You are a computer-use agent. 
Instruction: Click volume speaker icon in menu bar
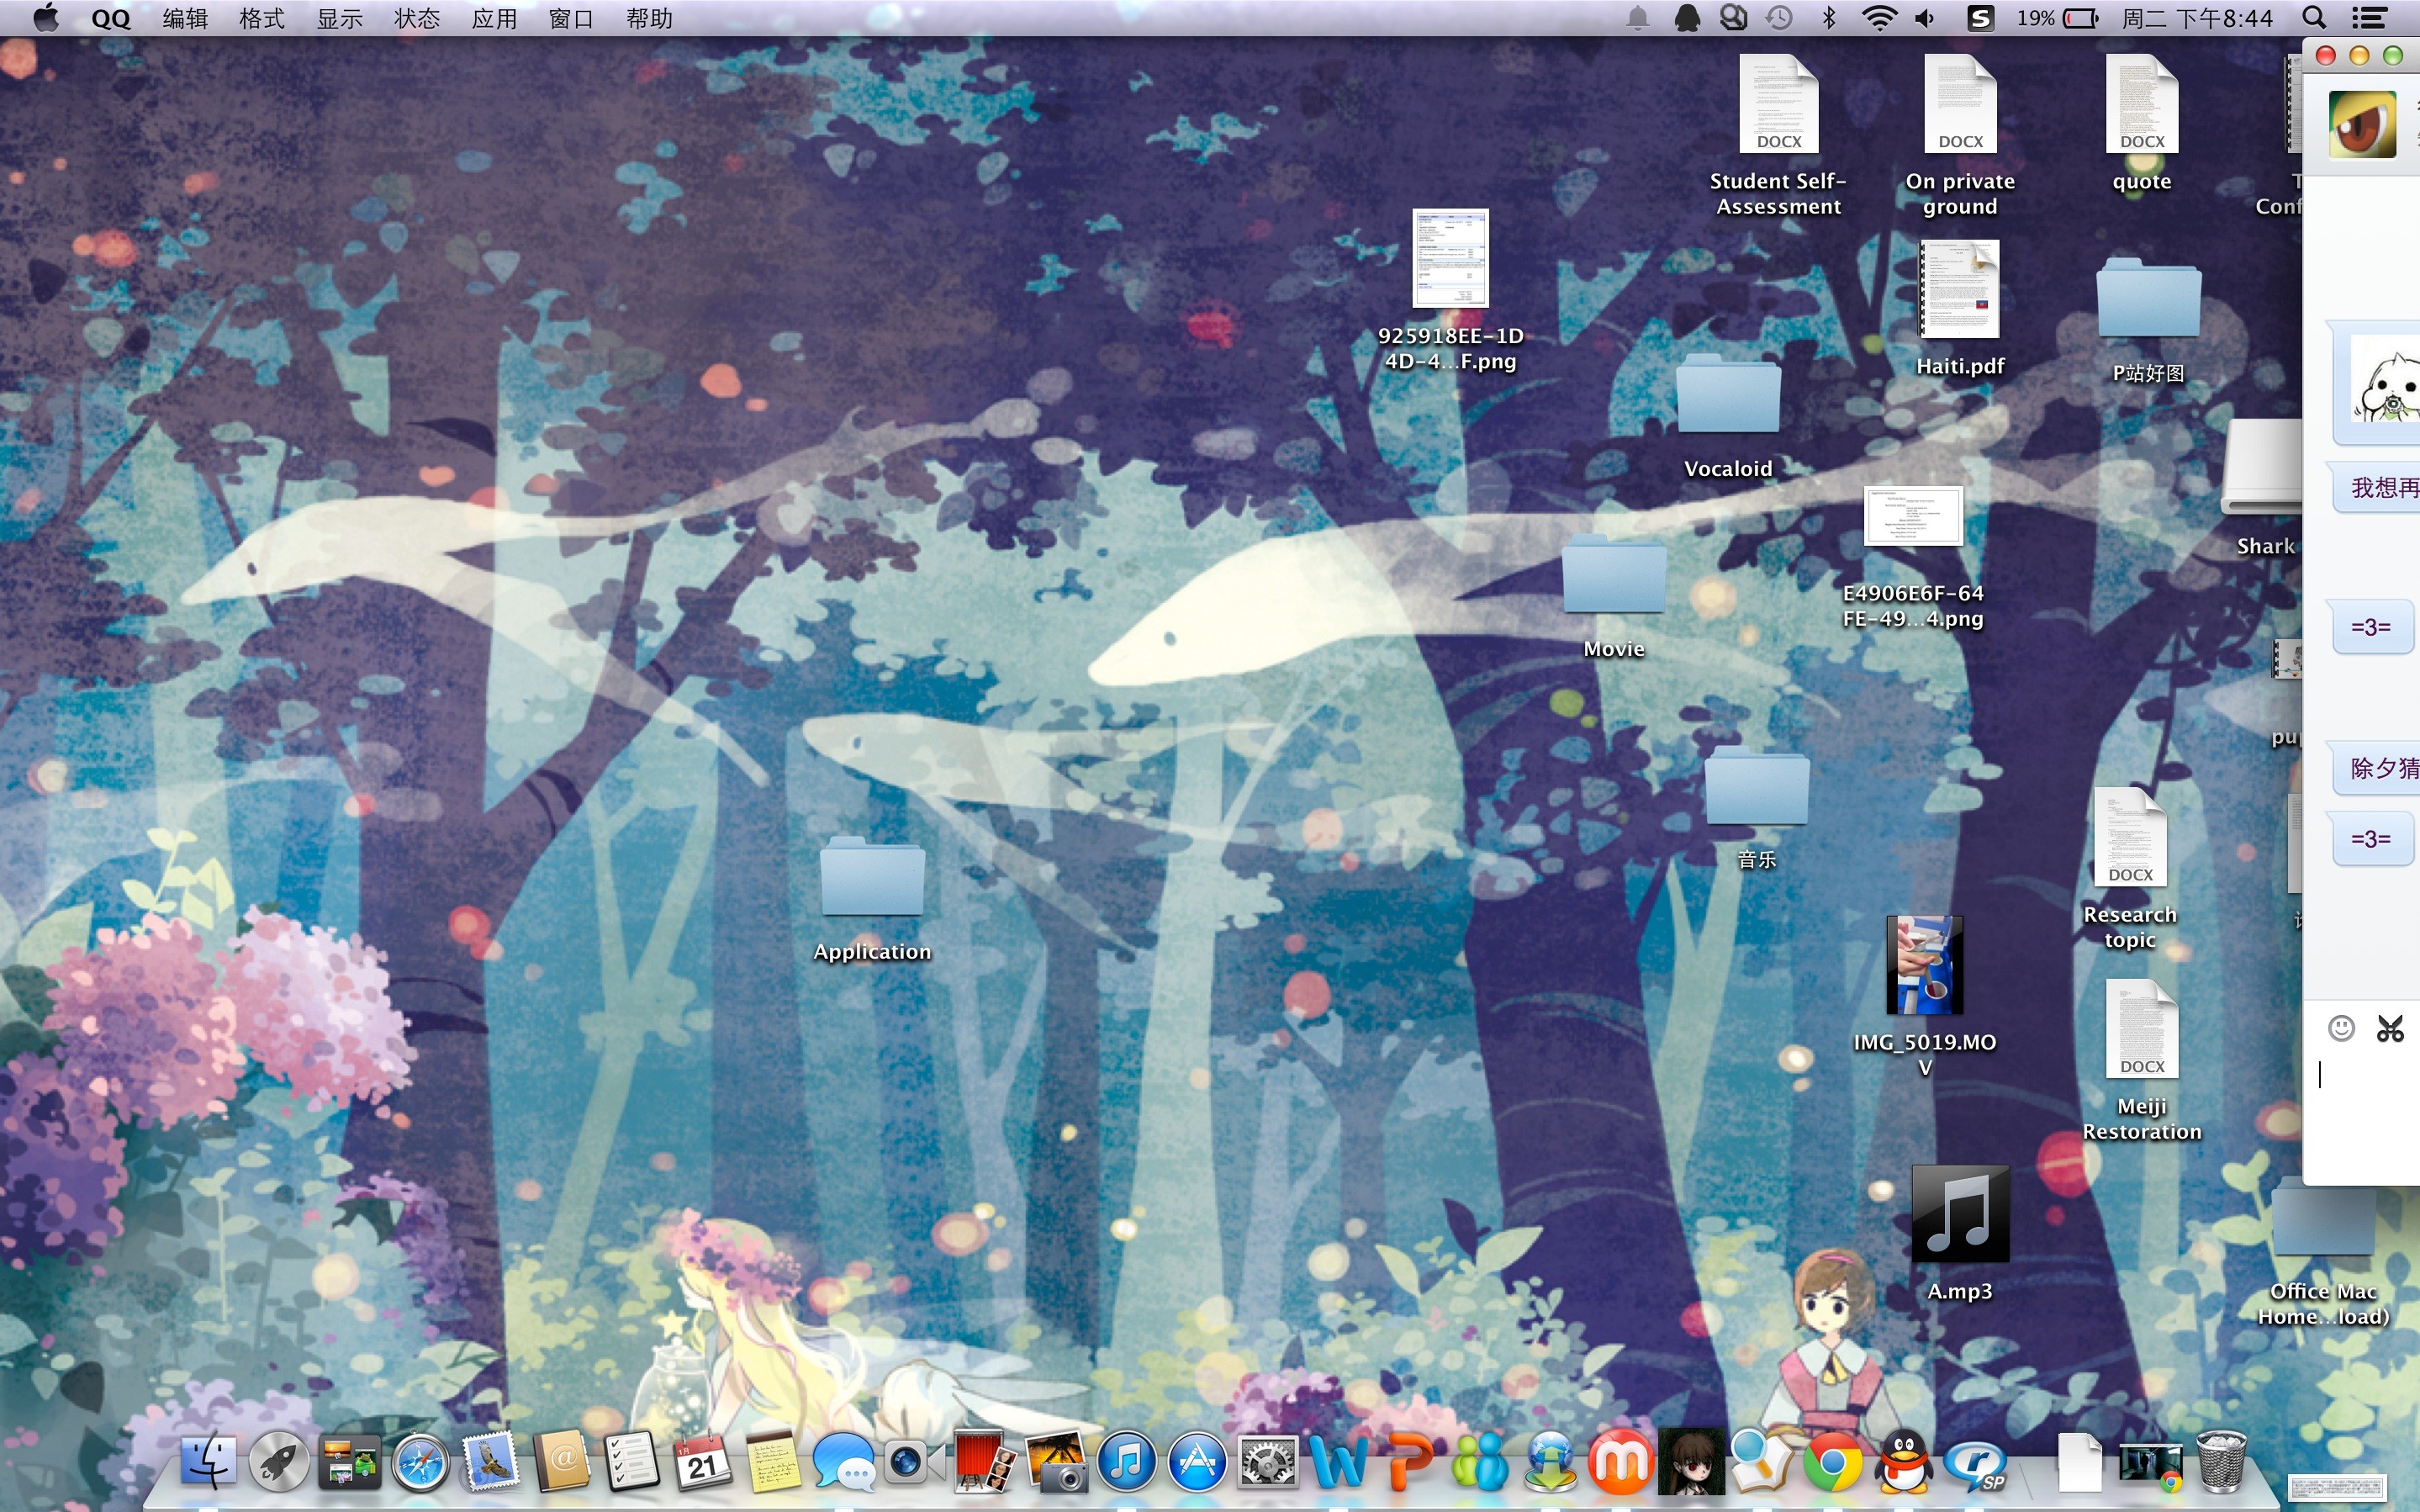click(x=1926, y=18)
